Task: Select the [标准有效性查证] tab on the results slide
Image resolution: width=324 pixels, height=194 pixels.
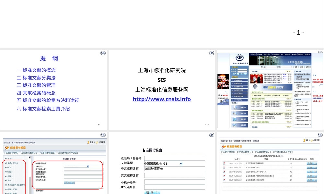Action: coord(263,152)
